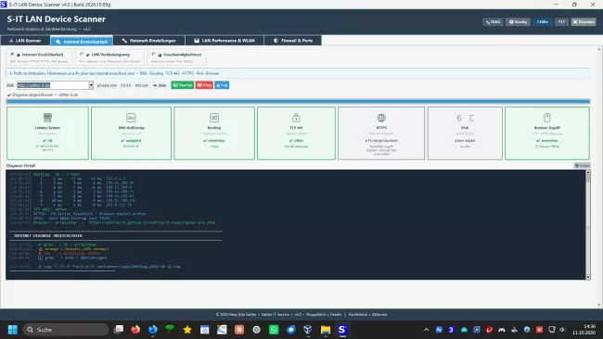Screen dimensions: 603x339
Task: Show hidden system tray icons chevron
Action: [x=426, y=330]
